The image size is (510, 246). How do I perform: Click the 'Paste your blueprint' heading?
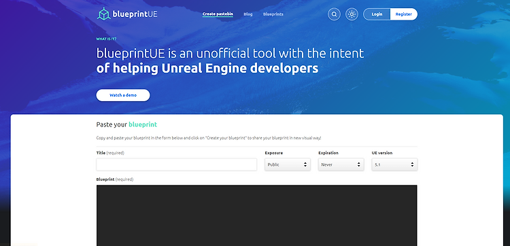tap(126, 124)
